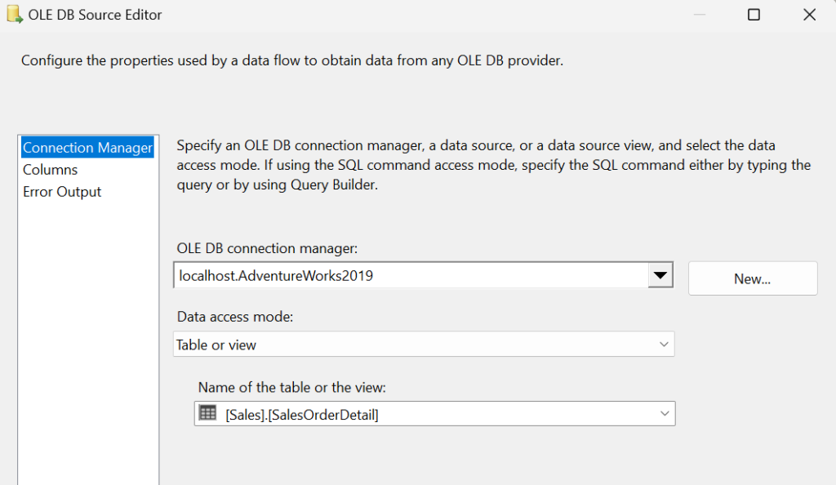Click the minimize icon
The width and height of the screenshot is (836, 485).
tap(699, 14)
